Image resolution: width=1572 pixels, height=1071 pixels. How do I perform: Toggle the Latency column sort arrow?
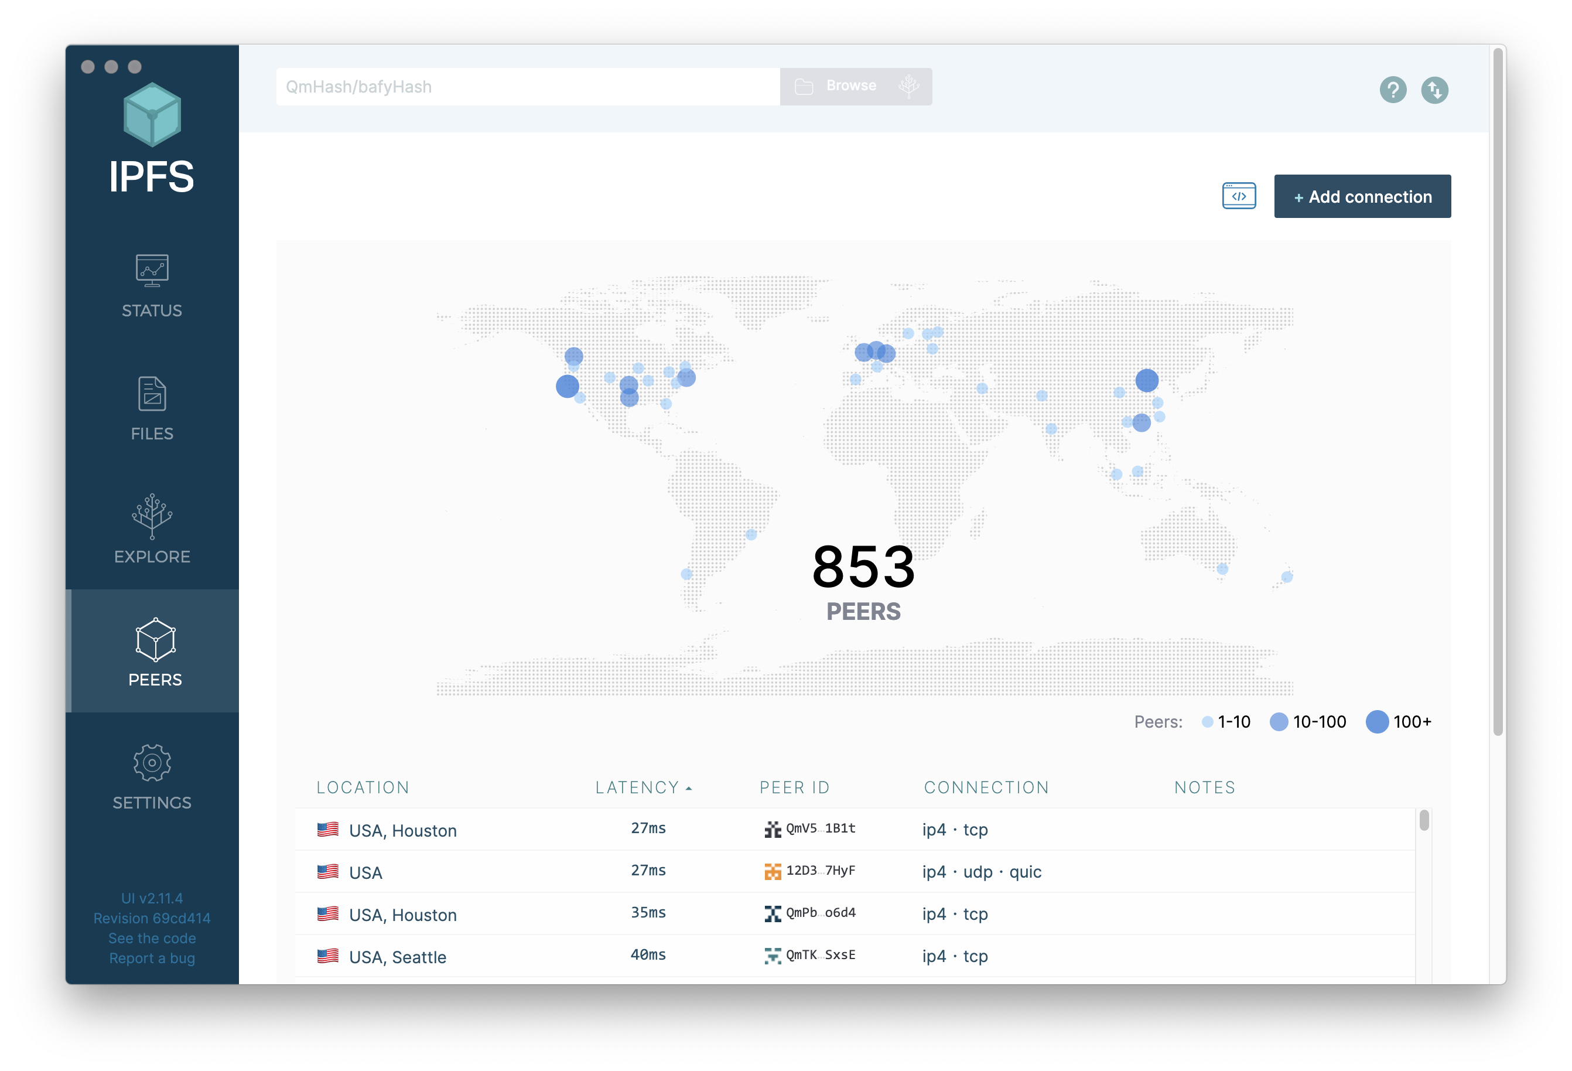click(690, 787)
